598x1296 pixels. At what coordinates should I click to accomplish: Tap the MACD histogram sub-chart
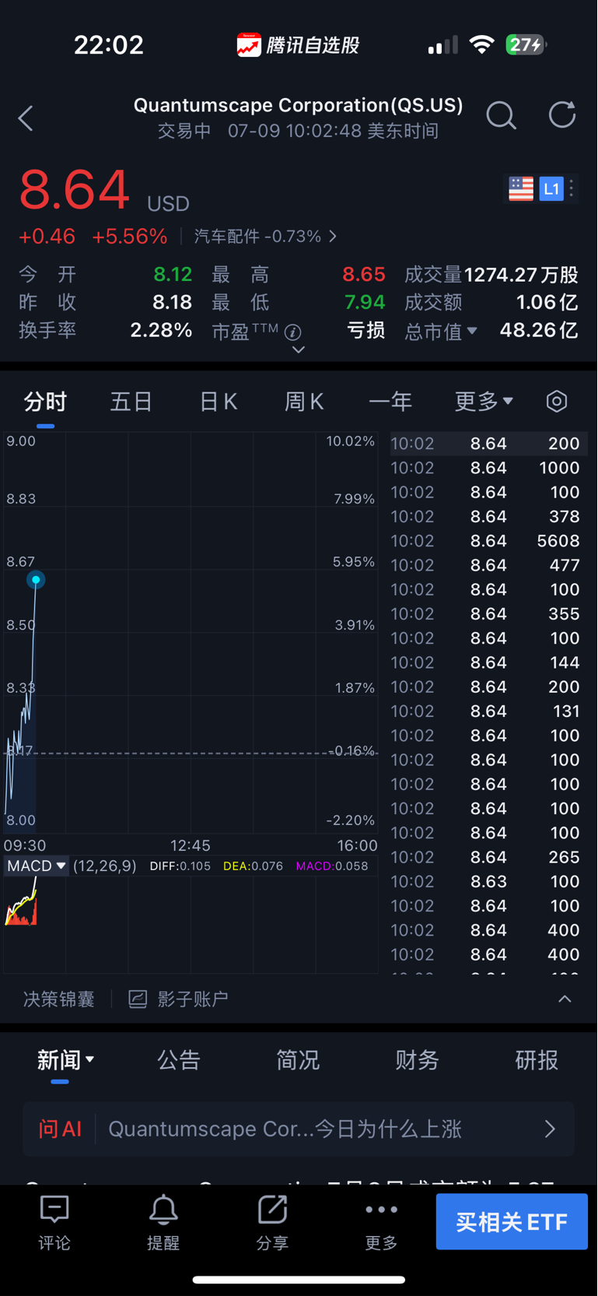tap(191, 925)
